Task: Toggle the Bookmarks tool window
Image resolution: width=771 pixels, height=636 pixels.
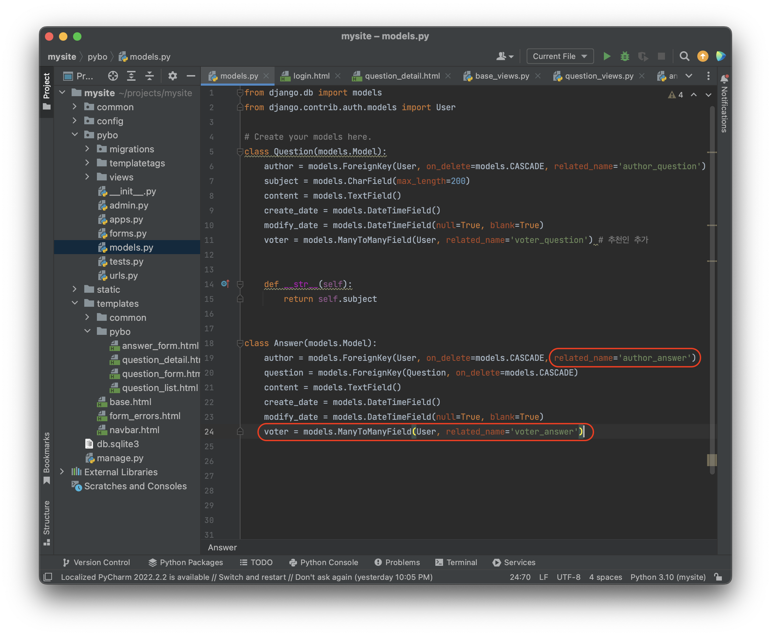Action: point(47,458)
